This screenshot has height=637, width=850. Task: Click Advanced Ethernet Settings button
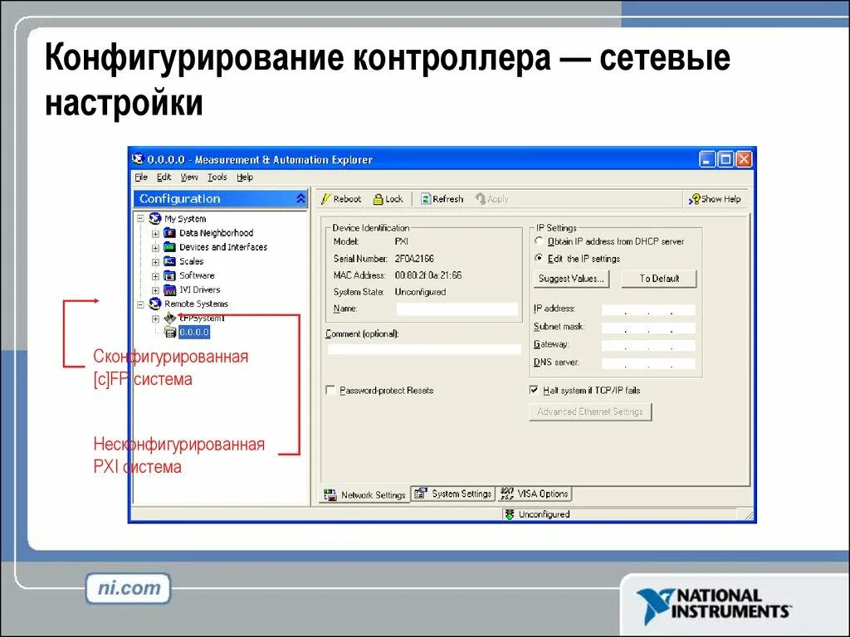(x=590, y=411)
